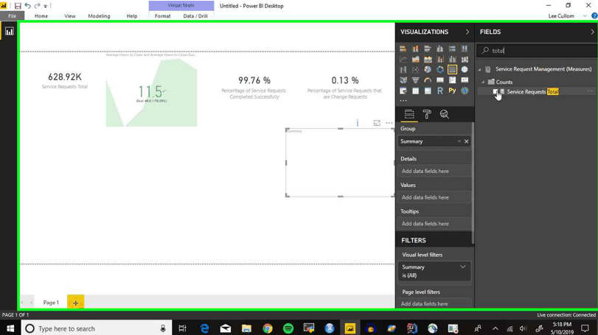This screenshot has height=335, width=598.
Task: Open the Help ribbon tab
Action: (x=132, y=16)
